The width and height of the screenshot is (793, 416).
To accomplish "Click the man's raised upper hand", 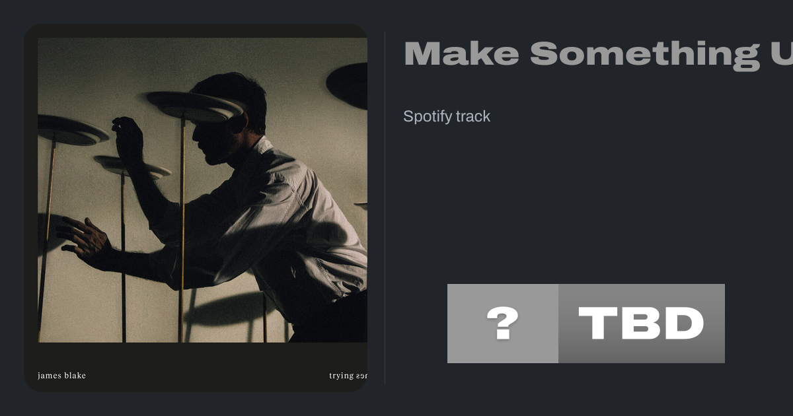I will tap(128, 136).
